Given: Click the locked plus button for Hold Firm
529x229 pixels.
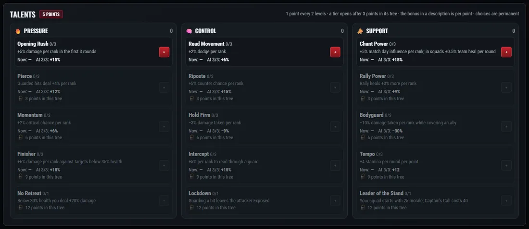Looking at the screenshot, I should pyautogui.click(x=335, y=127).
